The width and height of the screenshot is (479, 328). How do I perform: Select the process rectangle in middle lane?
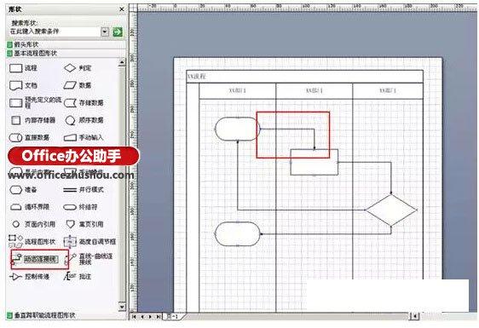click(314, 162)
